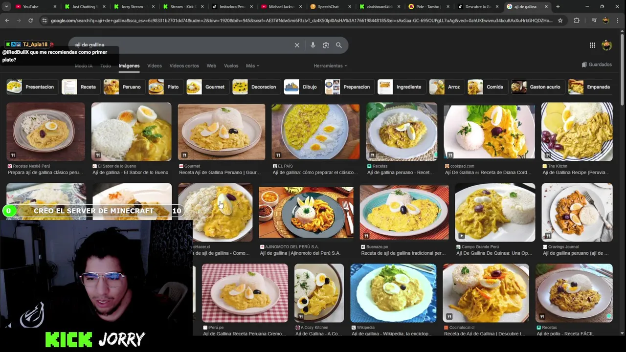Switch to the Web search tab
Screen dimensions: 626x352
211,66
